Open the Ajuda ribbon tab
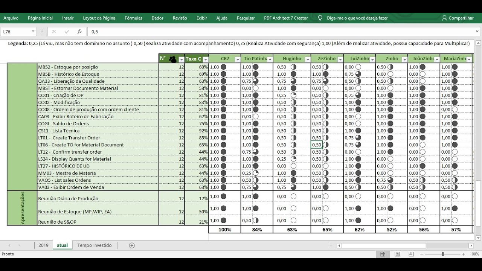482x271 pixels. coord(222,18)
